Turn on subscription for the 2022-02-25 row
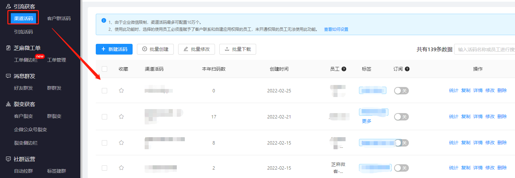 click(x=401, y=91)
